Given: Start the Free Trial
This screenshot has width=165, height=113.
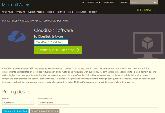Looking at the screenshot, I should (144, 10).
